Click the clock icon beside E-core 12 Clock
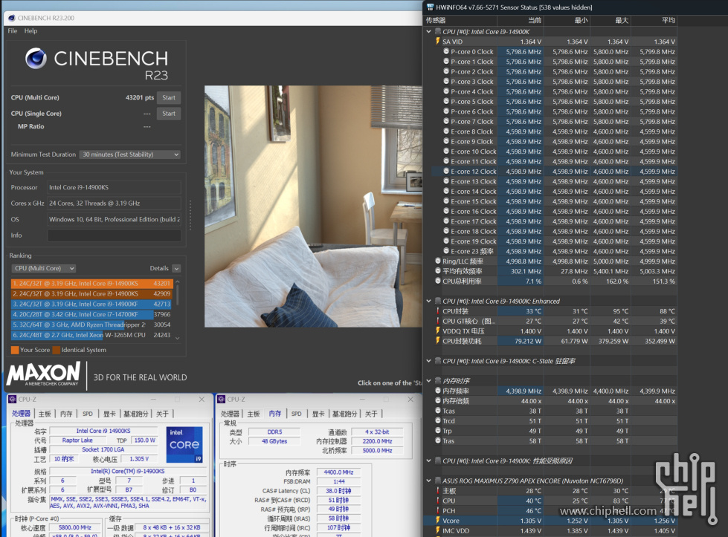This screenshot has height=537, width=728. [x=446, y=171]
